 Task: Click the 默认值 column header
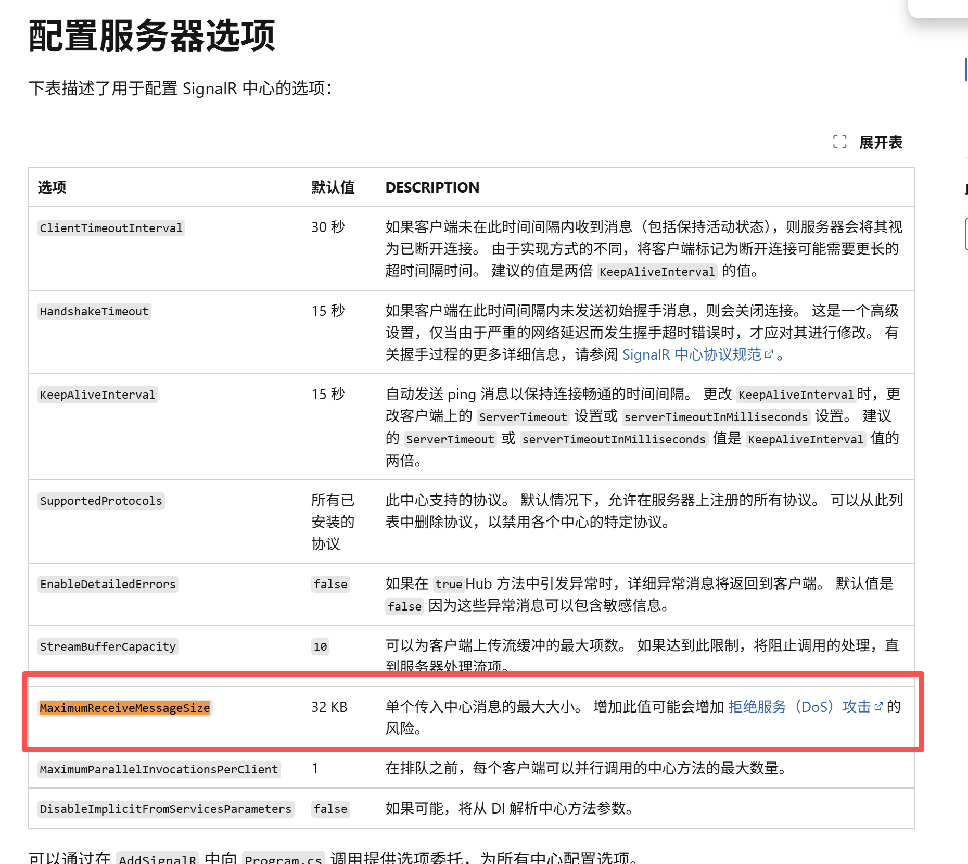click(333, 187)
